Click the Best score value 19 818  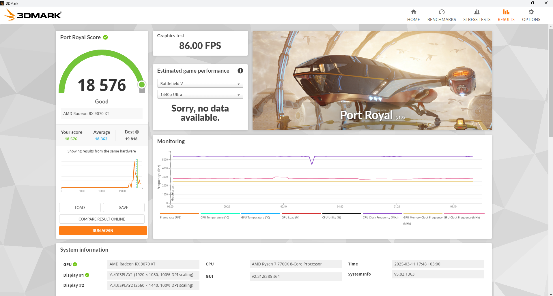[x=131, y=139]
